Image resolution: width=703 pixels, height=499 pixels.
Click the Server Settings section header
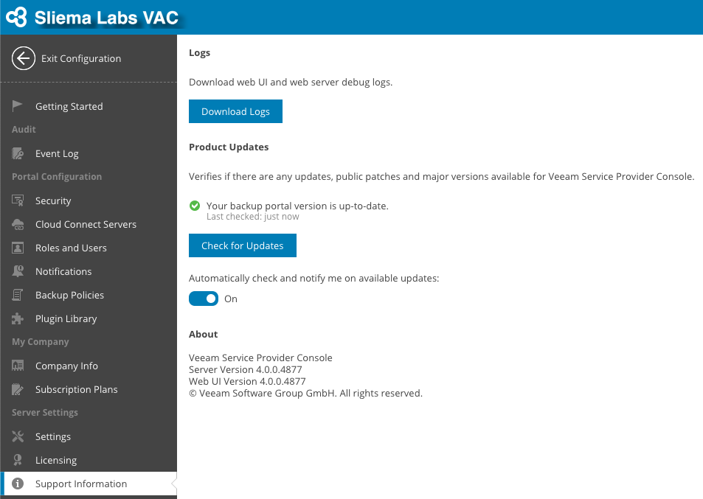click(45, 413)
